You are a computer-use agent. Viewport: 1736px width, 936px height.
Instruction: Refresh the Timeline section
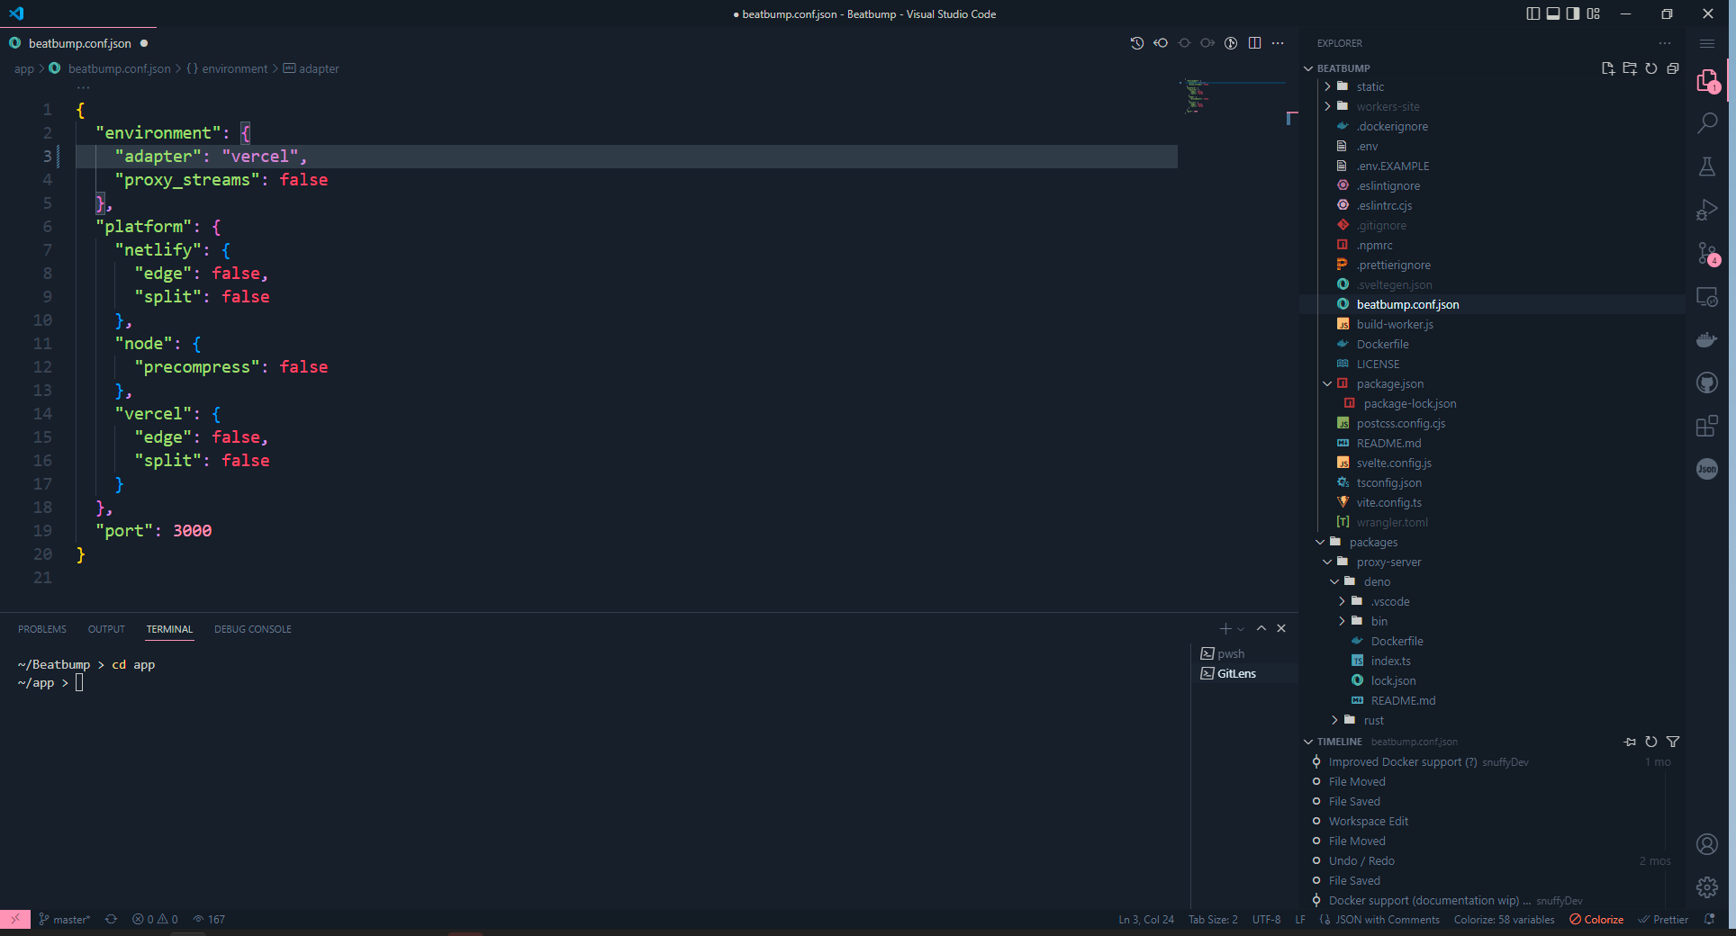[x=1651, y=742]
